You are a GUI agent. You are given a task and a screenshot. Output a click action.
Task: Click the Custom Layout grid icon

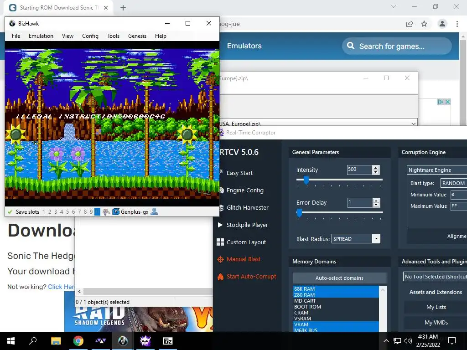220,242
